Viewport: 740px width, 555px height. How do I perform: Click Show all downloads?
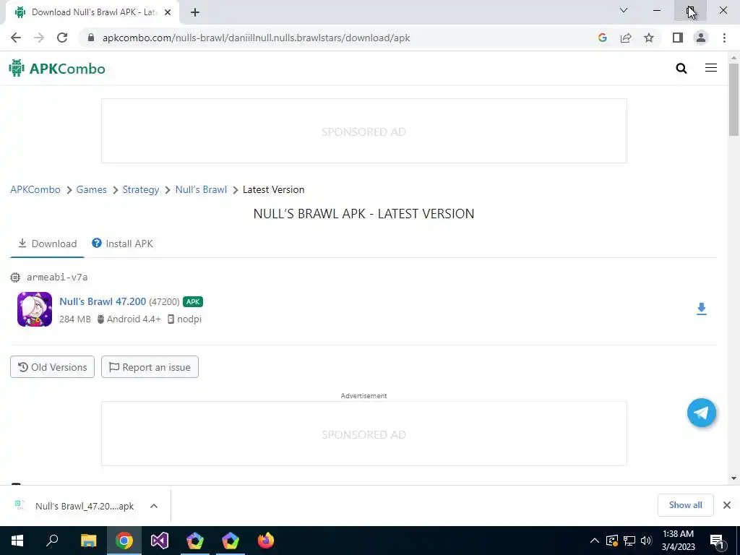(685, 505)
